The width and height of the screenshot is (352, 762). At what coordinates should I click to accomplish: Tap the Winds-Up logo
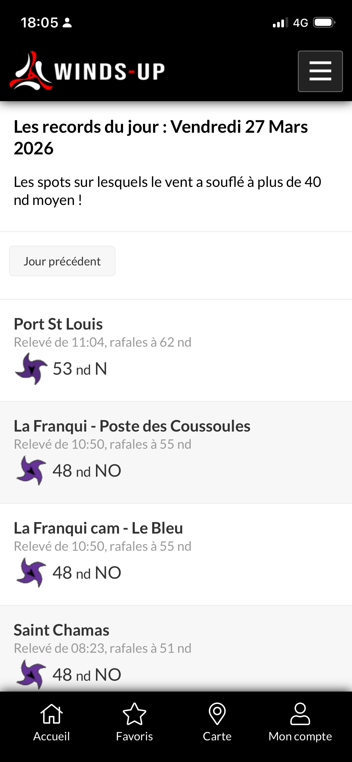pyautogui.click(x=87, y=71)
